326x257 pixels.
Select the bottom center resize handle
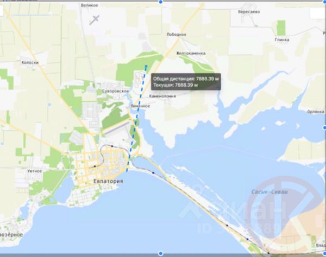click(x=160, y=253)
